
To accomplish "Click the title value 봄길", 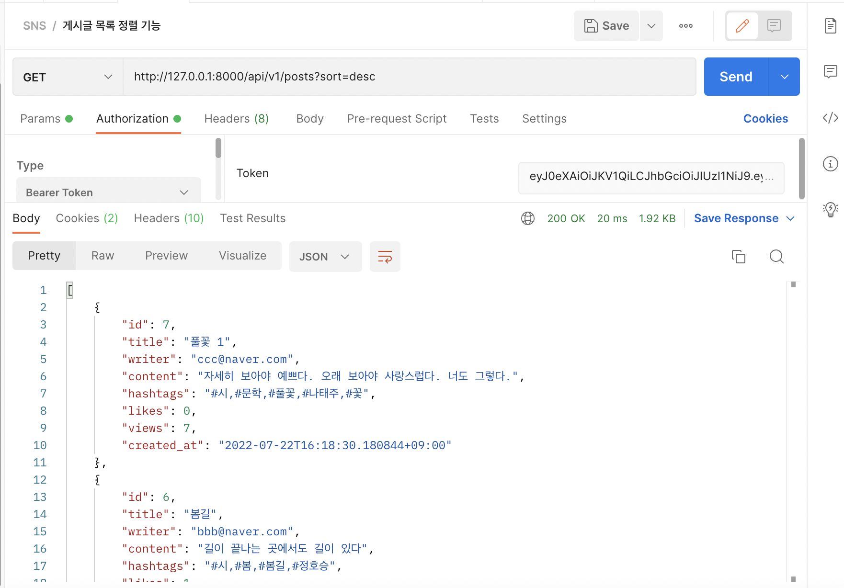I will click(x=200, y=514).
